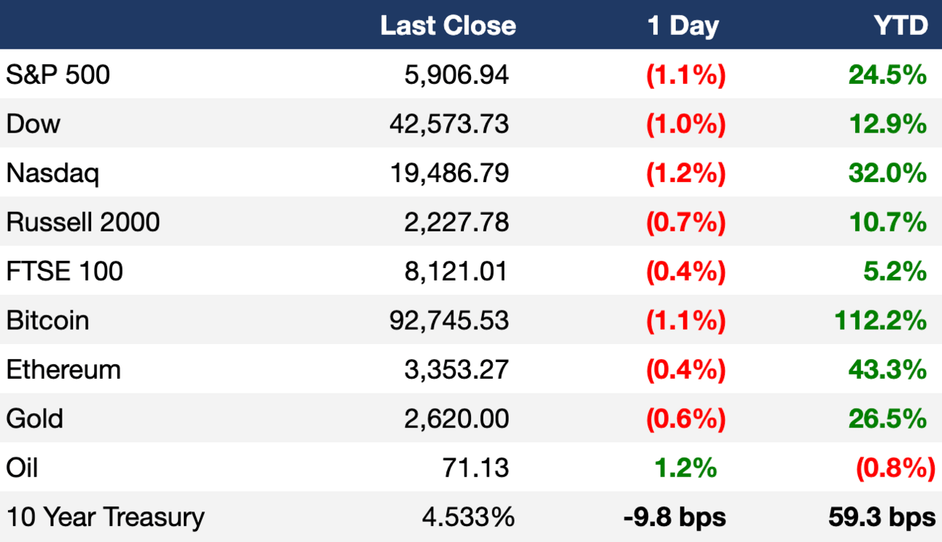Viewport: 942px width, 542px height.
Task: Click the Last Close column header
Action: [448, 26]
